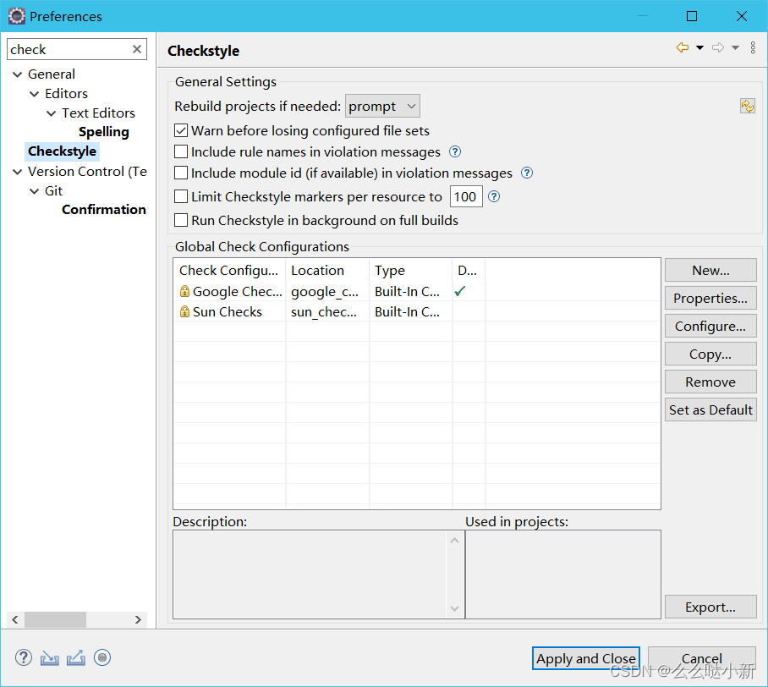Collapse the General tree node

coord(17,74)
